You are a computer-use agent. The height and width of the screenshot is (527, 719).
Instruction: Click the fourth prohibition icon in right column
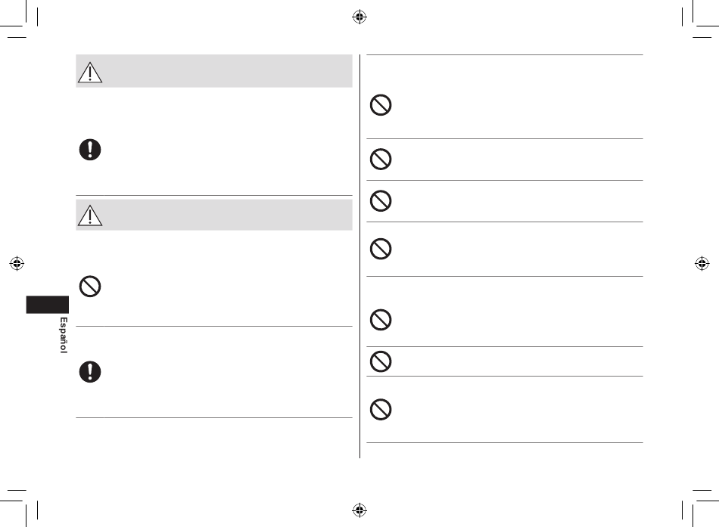(x=381, y=249)
